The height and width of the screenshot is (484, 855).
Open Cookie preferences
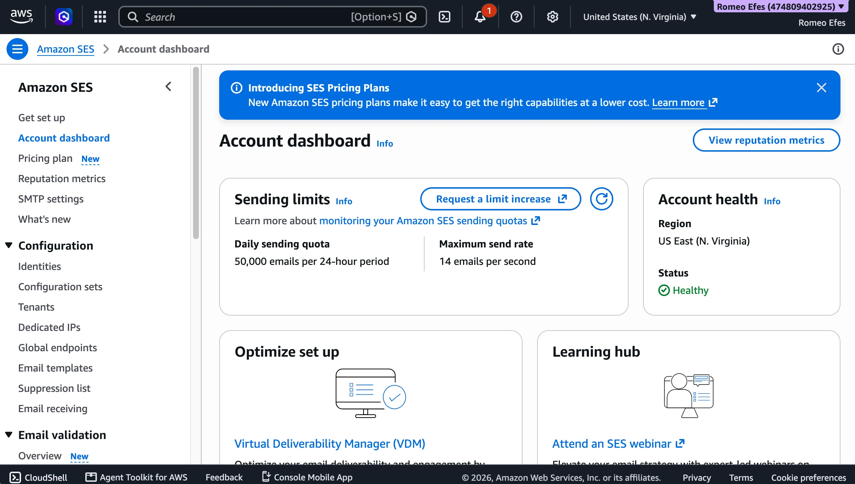809,477
